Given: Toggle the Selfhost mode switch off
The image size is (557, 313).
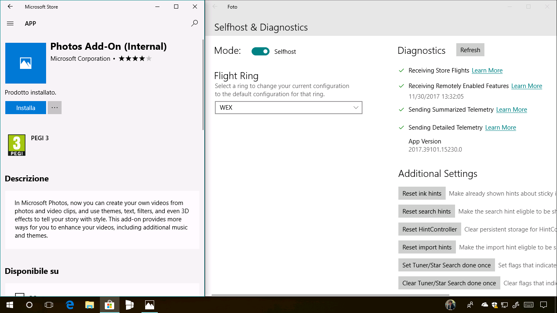Looking at the screenshot, I should (261, 51).
